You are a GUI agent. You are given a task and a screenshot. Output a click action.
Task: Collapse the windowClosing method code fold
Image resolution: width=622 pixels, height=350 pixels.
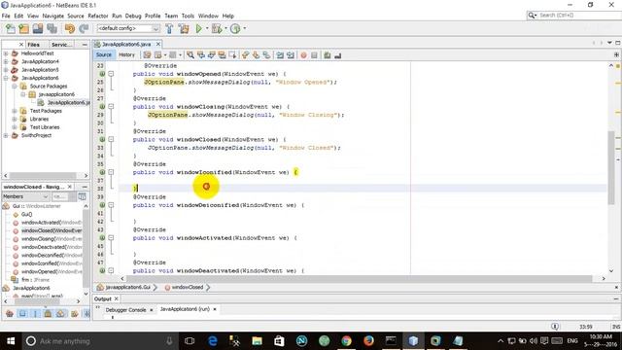(111, 107)
